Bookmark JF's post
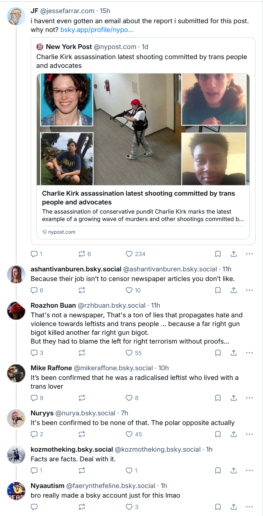Screen dimensions: 263x516 [x=218, y=254]
